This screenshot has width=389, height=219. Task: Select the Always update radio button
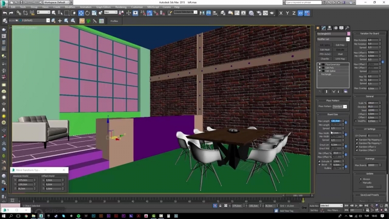click(361, 179)
